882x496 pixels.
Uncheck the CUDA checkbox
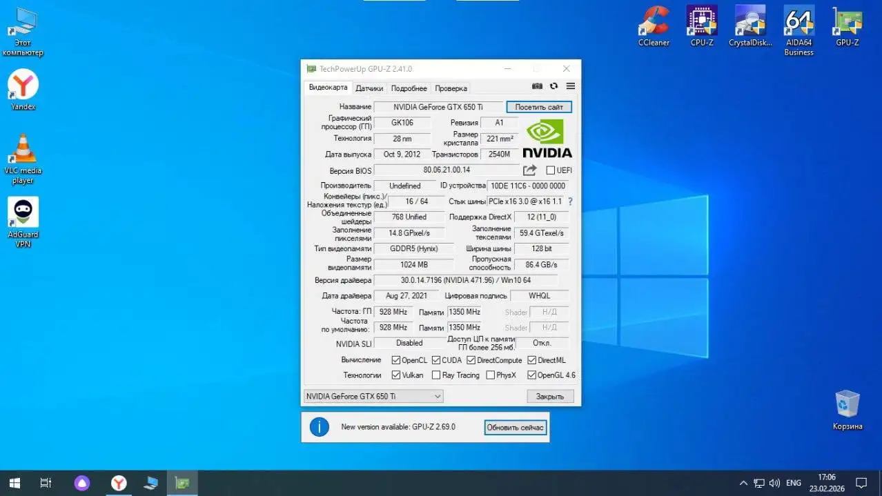435,359
